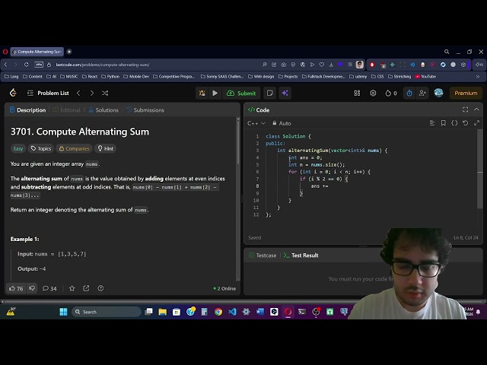Viewport: 487px width, 365px height.
Task: Open the Companies tag
Action: pos(75,149)
